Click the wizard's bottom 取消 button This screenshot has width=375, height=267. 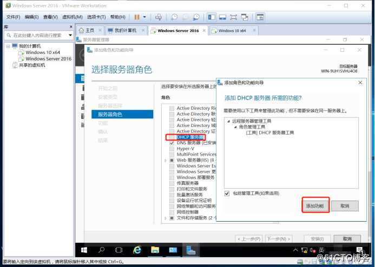[347, 239]
